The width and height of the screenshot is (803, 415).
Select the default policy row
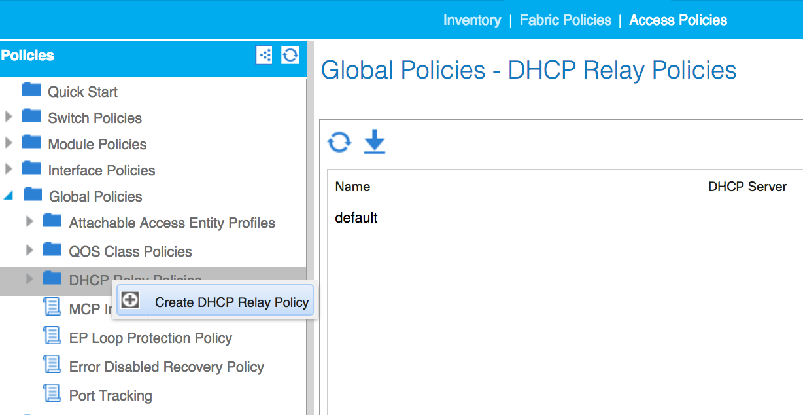click(356, 217)
